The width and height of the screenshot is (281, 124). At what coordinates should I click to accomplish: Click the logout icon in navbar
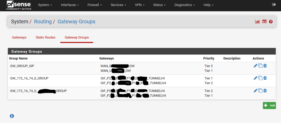click(x=274, y=5)
